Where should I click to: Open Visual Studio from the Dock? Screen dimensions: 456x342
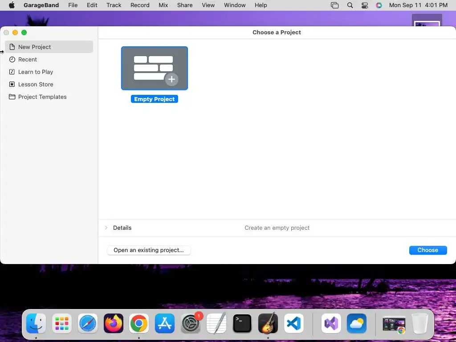[x=331, y=323]
